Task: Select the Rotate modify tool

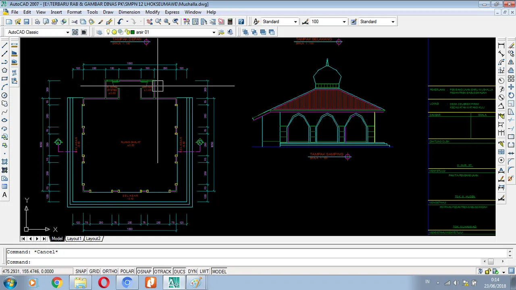Action: [x=511, y=95]
